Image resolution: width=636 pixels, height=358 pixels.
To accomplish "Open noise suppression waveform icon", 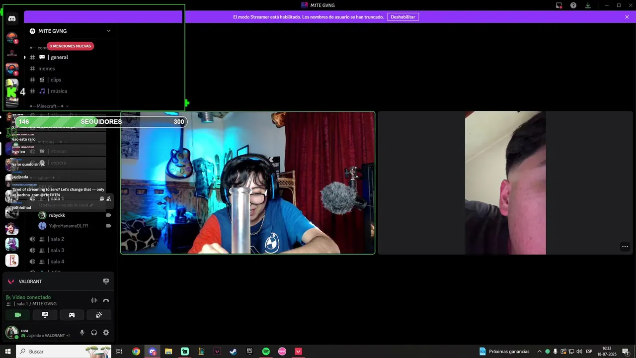I will click(94, 300).
